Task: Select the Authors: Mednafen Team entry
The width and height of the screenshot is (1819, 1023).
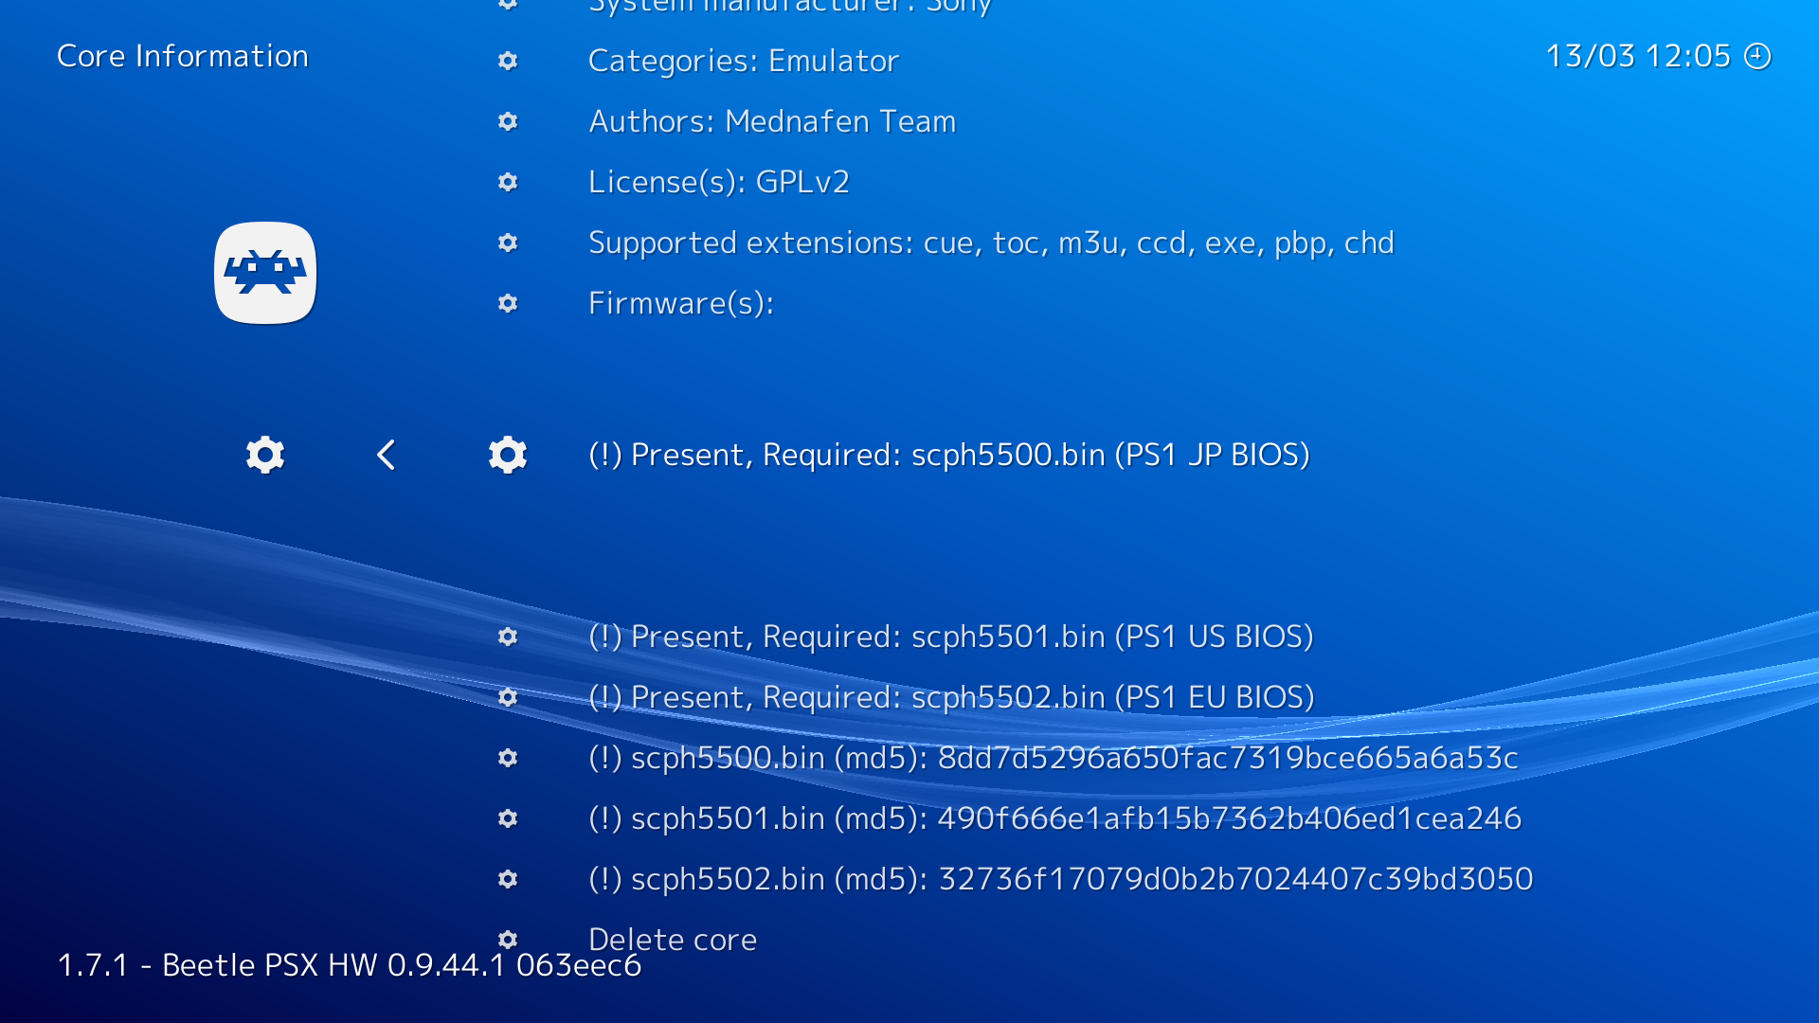Action: click(772, 121)
